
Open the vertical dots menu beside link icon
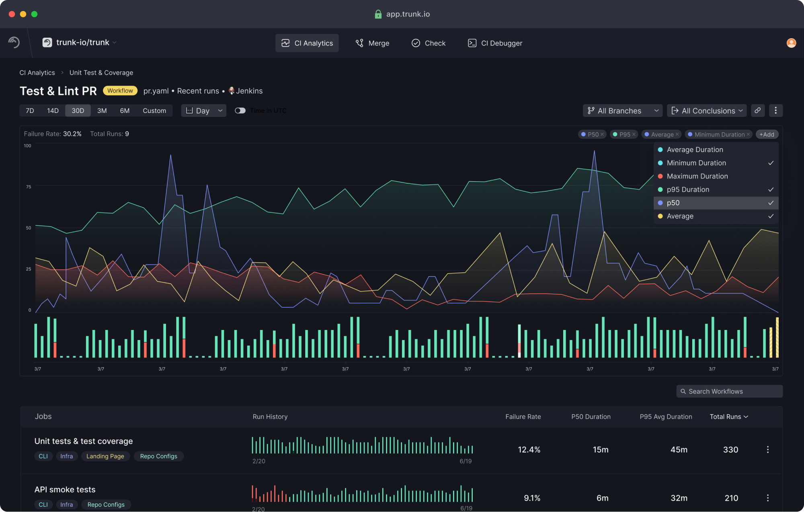(x=776, y=111)
